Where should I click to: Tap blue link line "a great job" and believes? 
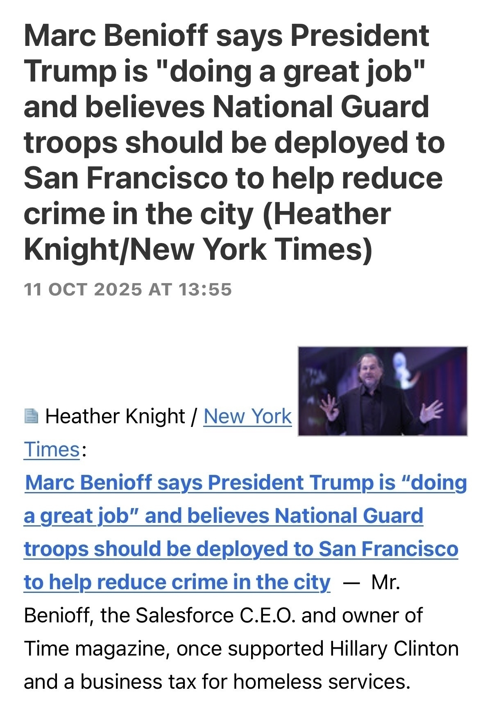[223, 516]
